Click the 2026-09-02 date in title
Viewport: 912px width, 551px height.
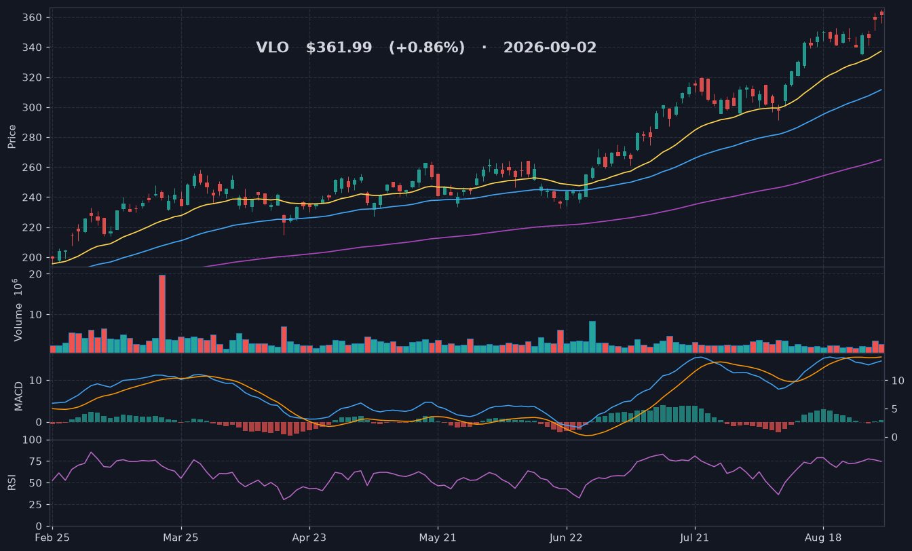coord(550,47)
